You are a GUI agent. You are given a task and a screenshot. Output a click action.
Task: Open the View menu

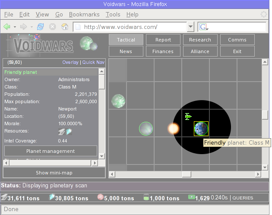pos(42,14)
